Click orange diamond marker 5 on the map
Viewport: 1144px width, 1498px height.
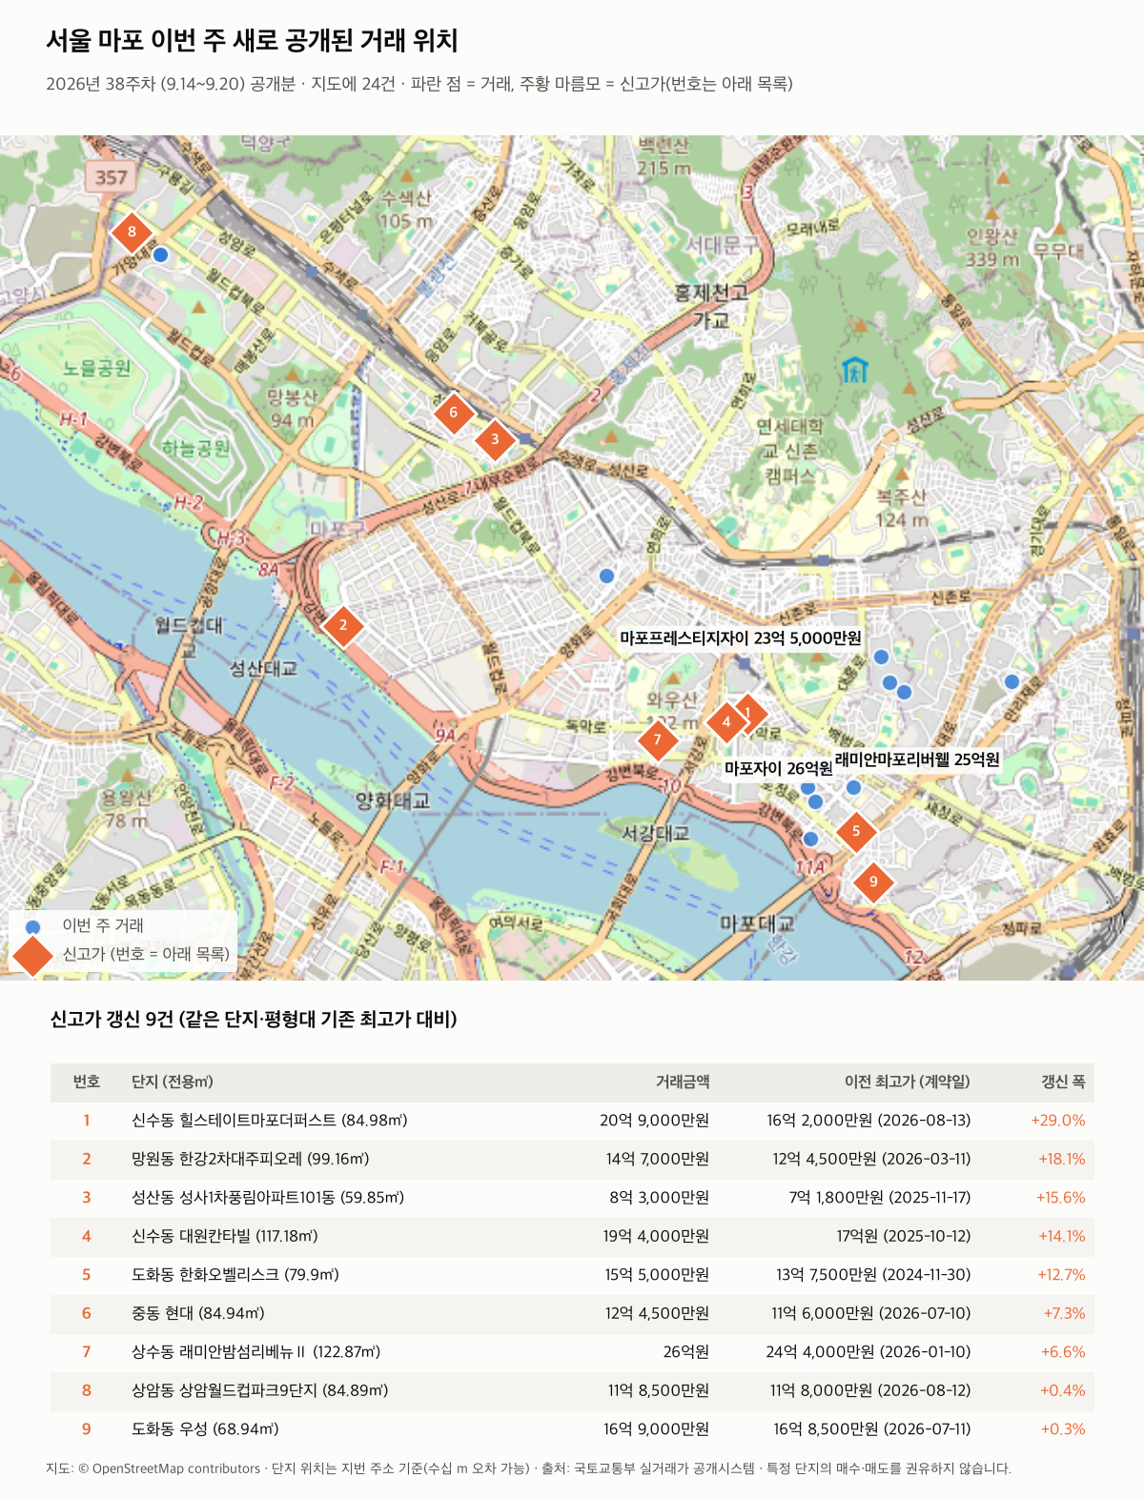point(856,831)
